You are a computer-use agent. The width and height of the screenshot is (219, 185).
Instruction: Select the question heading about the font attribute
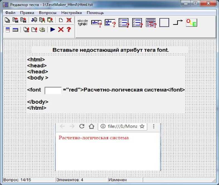coord(111,50)
